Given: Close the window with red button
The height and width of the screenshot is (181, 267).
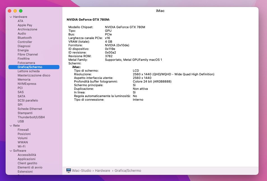Looking at the screenshot, I should click(x=10, y=11).
